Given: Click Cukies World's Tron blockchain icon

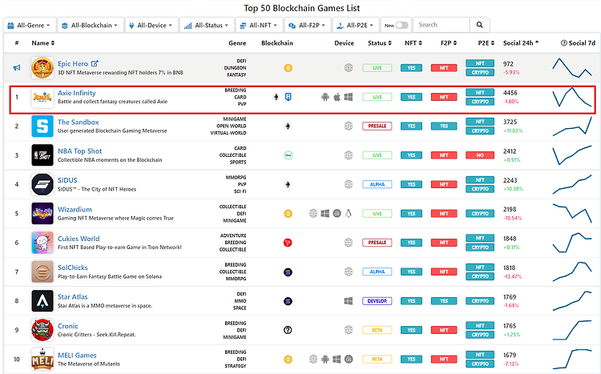Looking at the screenshot, I should pos(288,243).
